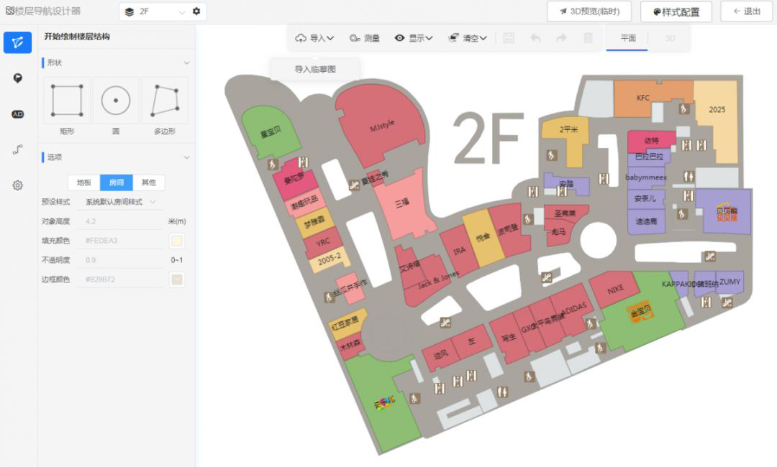Viewport: 777px width, 467px height.
Task: Open the preset style (预设样式) dropdown
Action: click(x=119, y=202)
